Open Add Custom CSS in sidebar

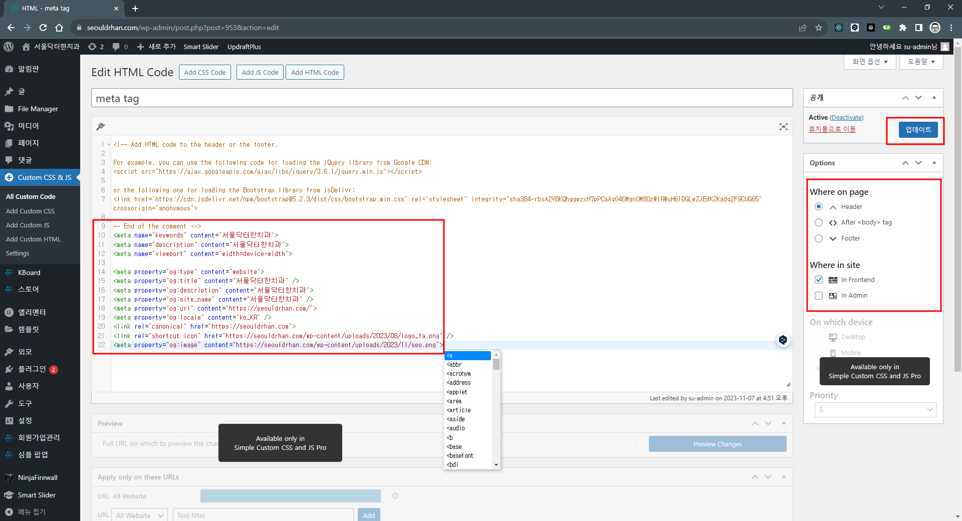pyautogui.click(x=30, y=211)
